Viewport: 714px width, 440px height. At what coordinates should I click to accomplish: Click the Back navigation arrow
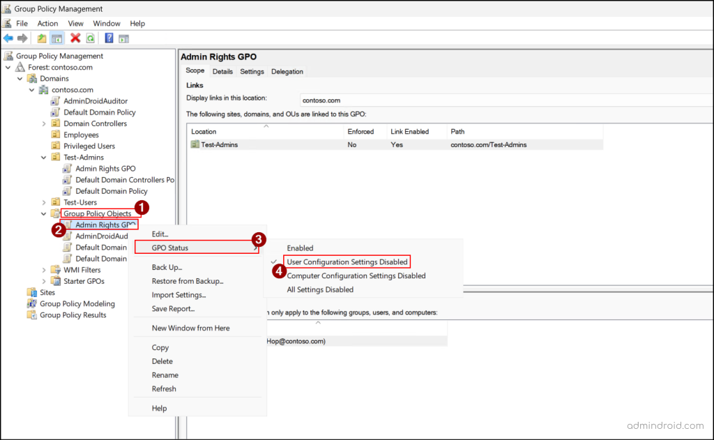click(8, 38)
